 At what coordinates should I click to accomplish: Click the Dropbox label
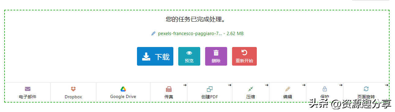point(73,97)
